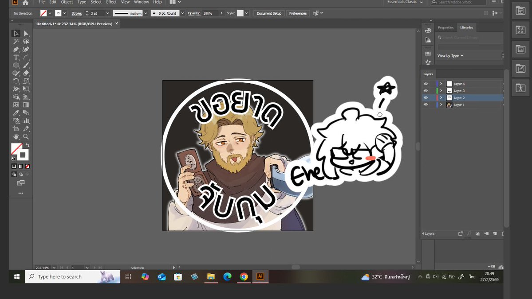Image resolution: width=532 pixels, height=299 pixels.
Task: Click Create New Layer icon in Layers panel
Action: [495, 233]
